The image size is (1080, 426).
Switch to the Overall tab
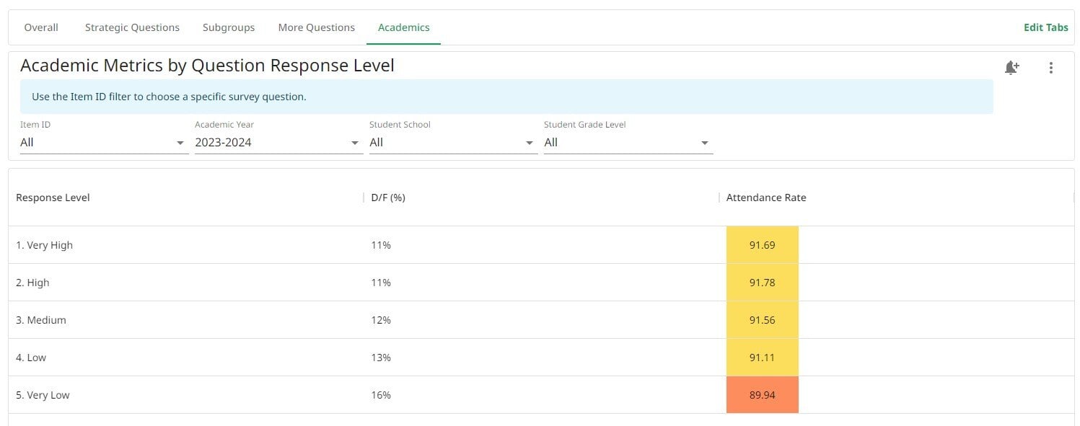pyautogui.click(x=41, y=27)
